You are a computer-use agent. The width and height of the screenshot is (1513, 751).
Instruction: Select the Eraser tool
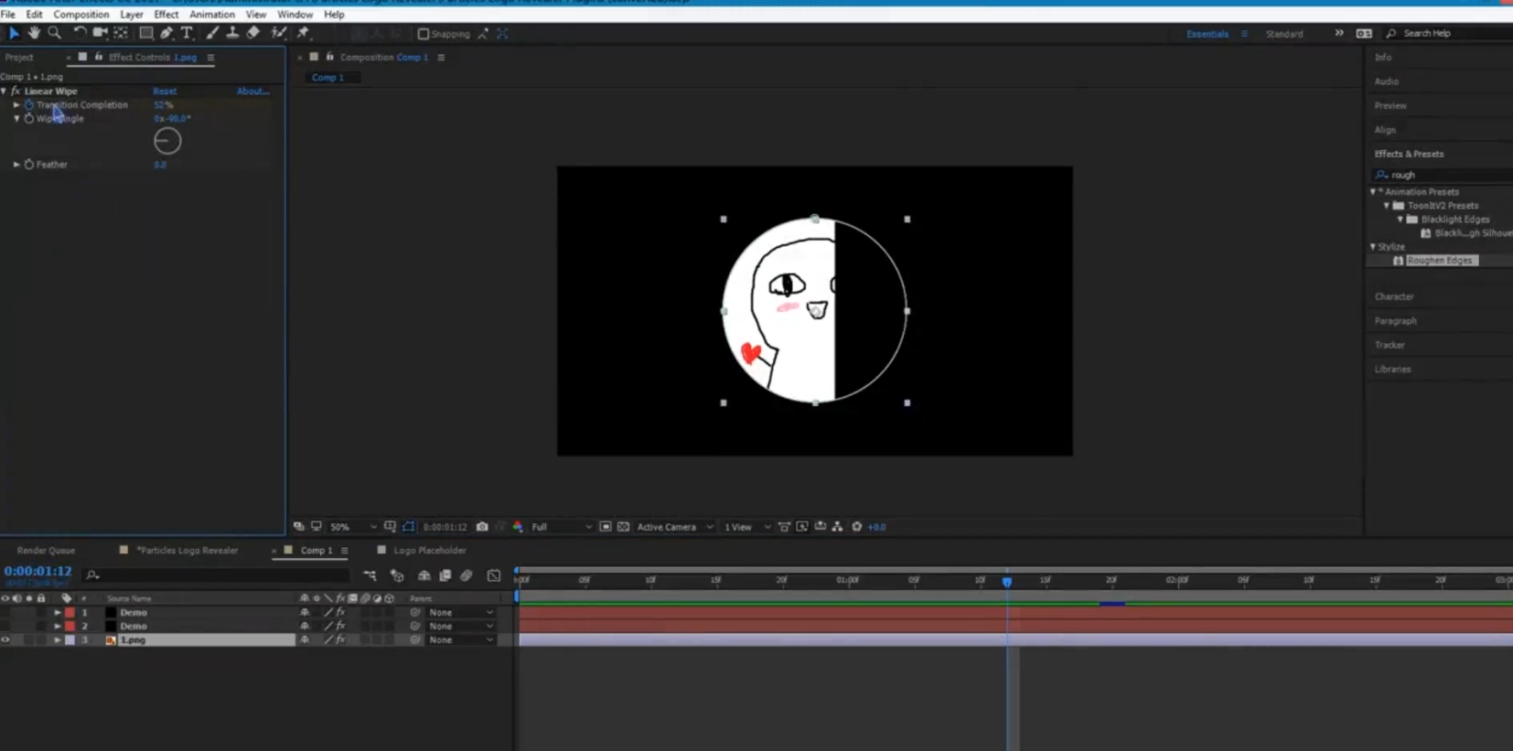(253, 33)
